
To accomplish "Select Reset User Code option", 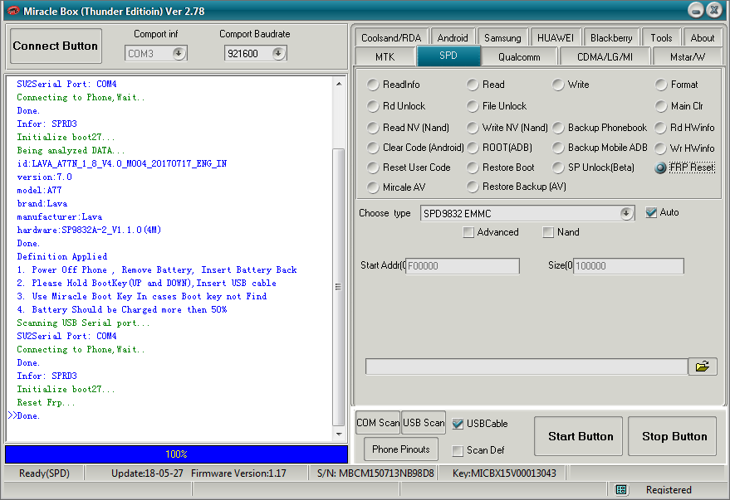I will click(x=409, y=167).
